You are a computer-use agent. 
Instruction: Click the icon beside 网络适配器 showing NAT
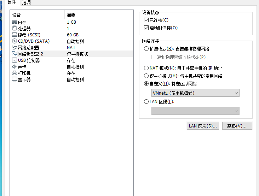[15, 47]
